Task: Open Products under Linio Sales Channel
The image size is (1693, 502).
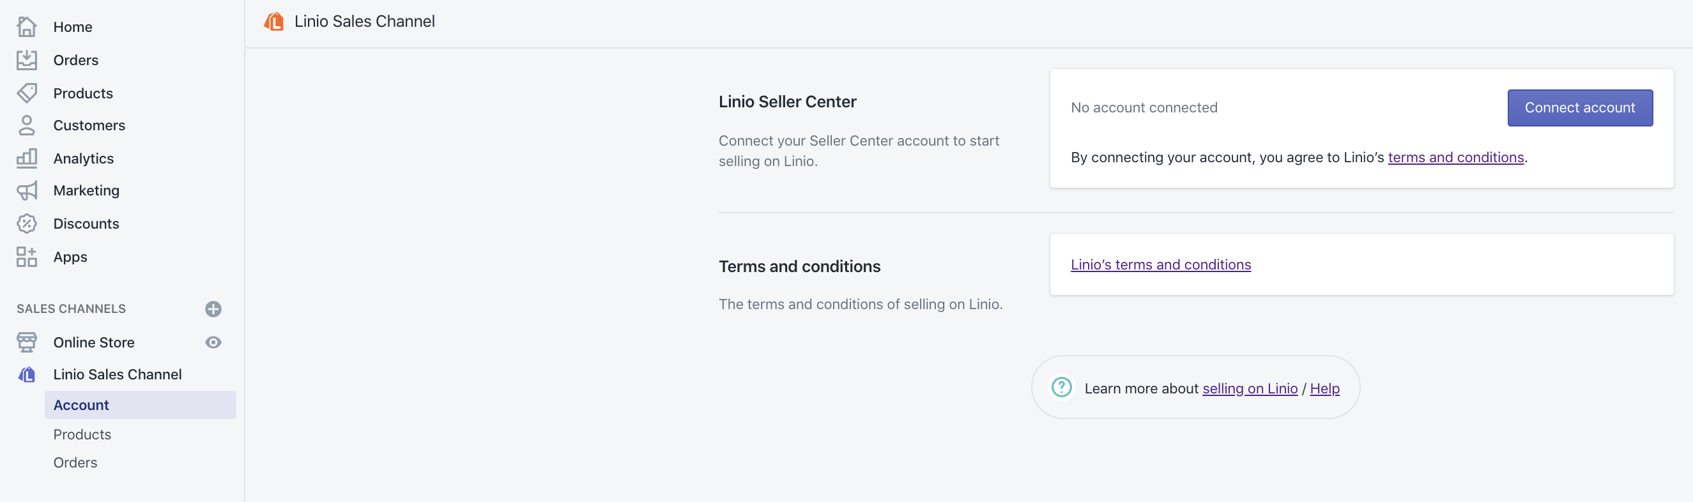Action: 82,434
